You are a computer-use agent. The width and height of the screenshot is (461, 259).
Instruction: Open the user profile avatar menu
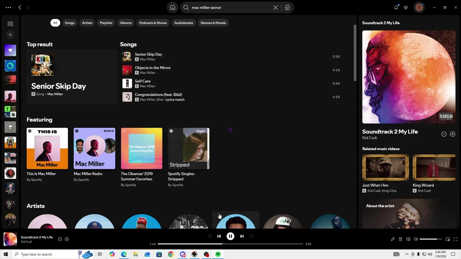coord(419,7)
